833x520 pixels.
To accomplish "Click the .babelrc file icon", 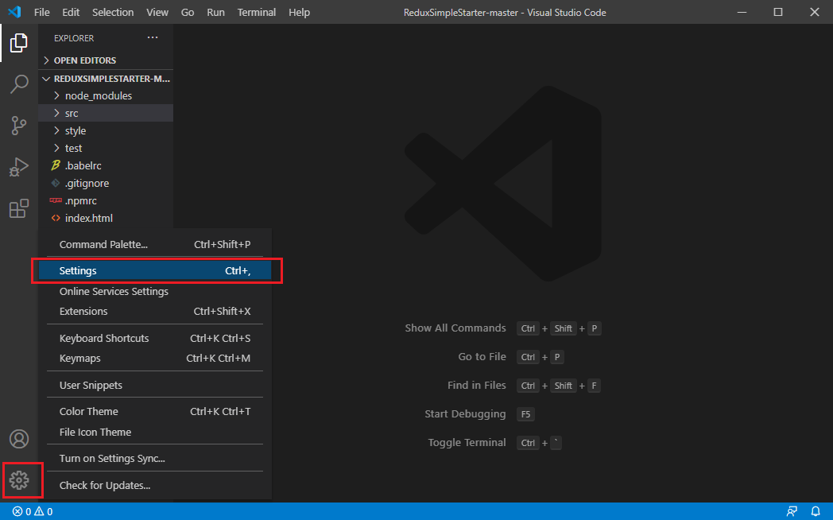I will coord(56,165).
